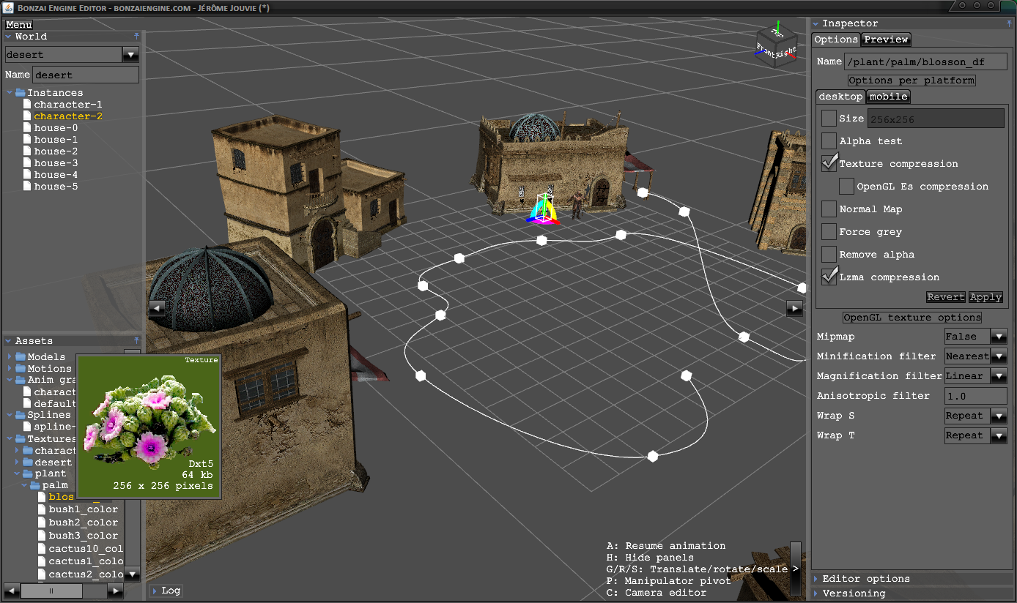This screenshot has height=603, width=1017.
Task: Pin the World panel
Action: click(136, 36)
